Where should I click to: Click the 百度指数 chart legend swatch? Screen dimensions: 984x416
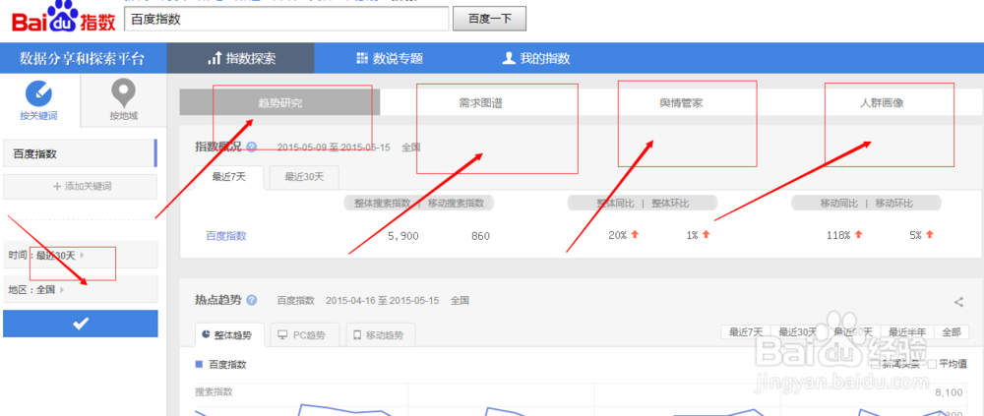pyautogui.click(x=199, y=364)
